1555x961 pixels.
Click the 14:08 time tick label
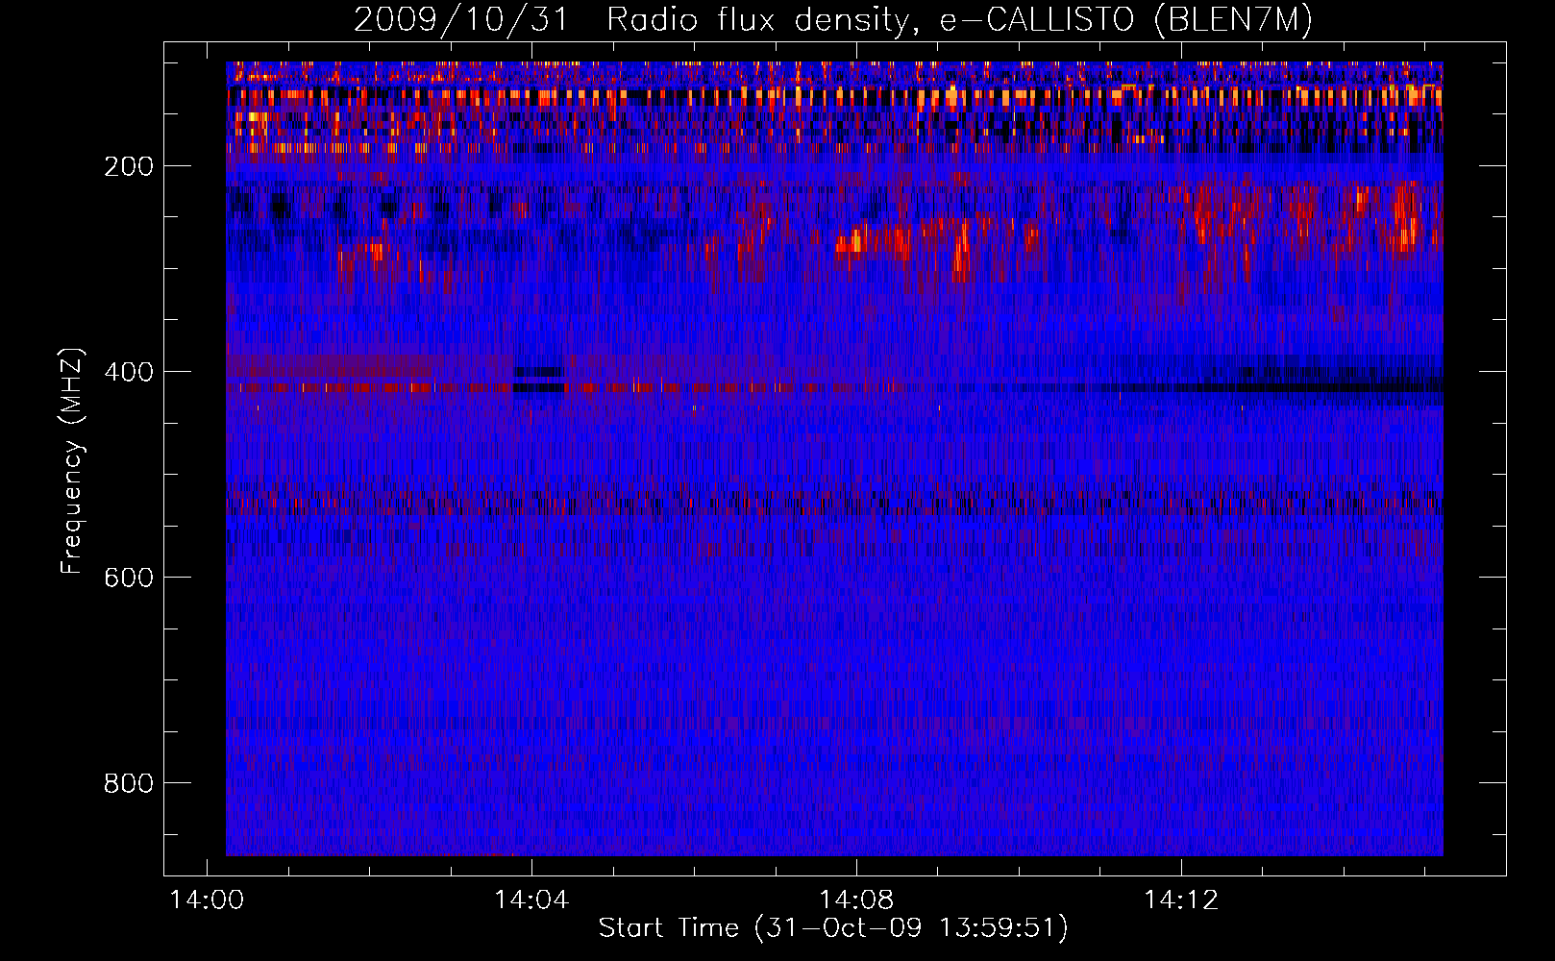coord(856,899)
